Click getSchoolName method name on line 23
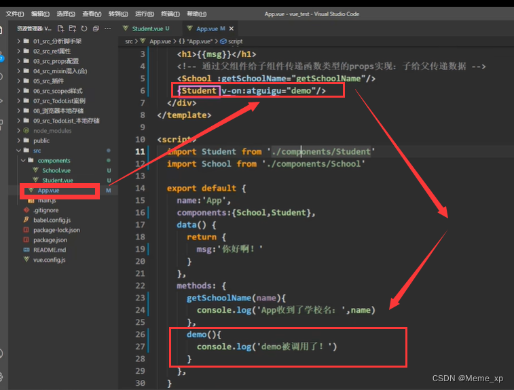514x390 pixels. 219,298
